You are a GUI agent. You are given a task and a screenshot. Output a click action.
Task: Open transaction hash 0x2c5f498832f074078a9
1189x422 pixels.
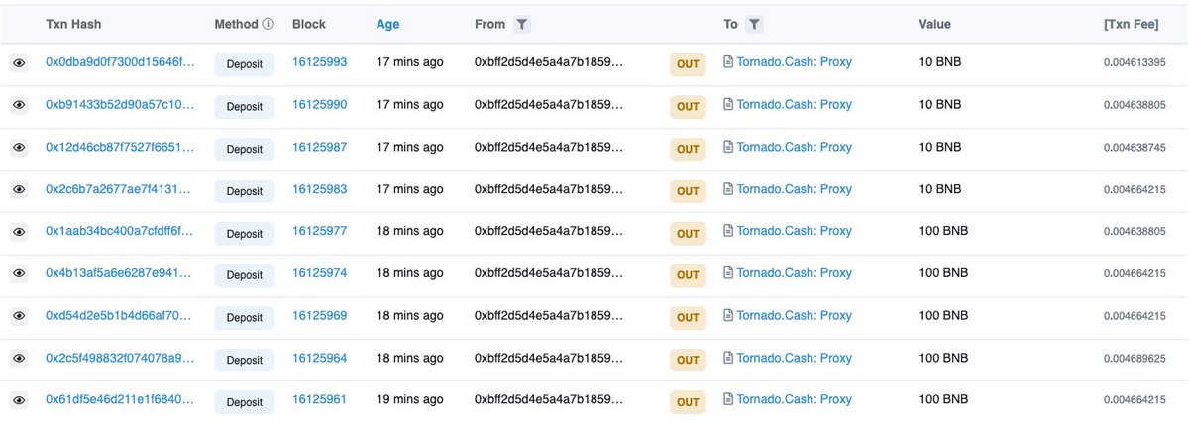120,358
